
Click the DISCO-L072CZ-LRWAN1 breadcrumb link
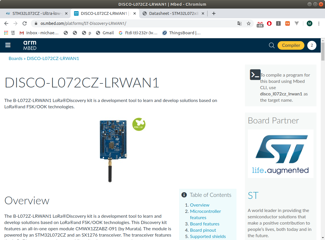(x=53, y=59)
